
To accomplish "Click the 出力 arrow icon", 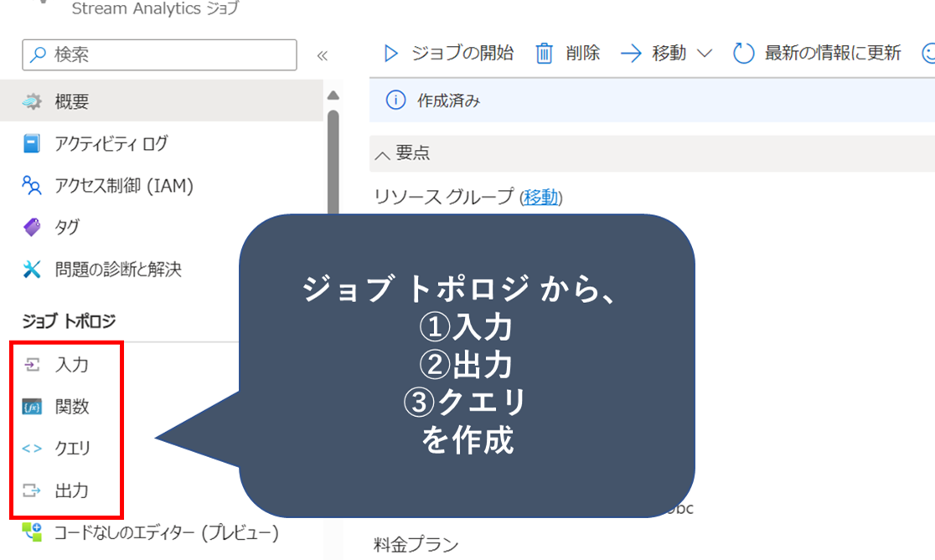I will [x=32, y=491].
